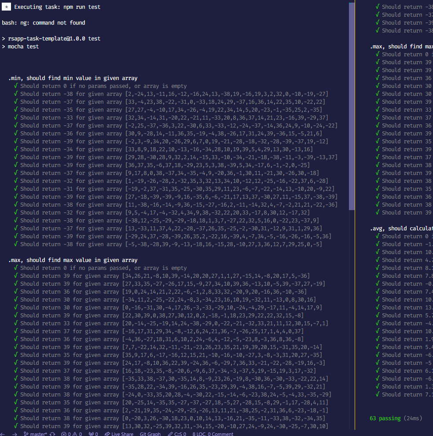Click the forwarded ports antenna icon
Screen dimensions: 433x436
93,434
